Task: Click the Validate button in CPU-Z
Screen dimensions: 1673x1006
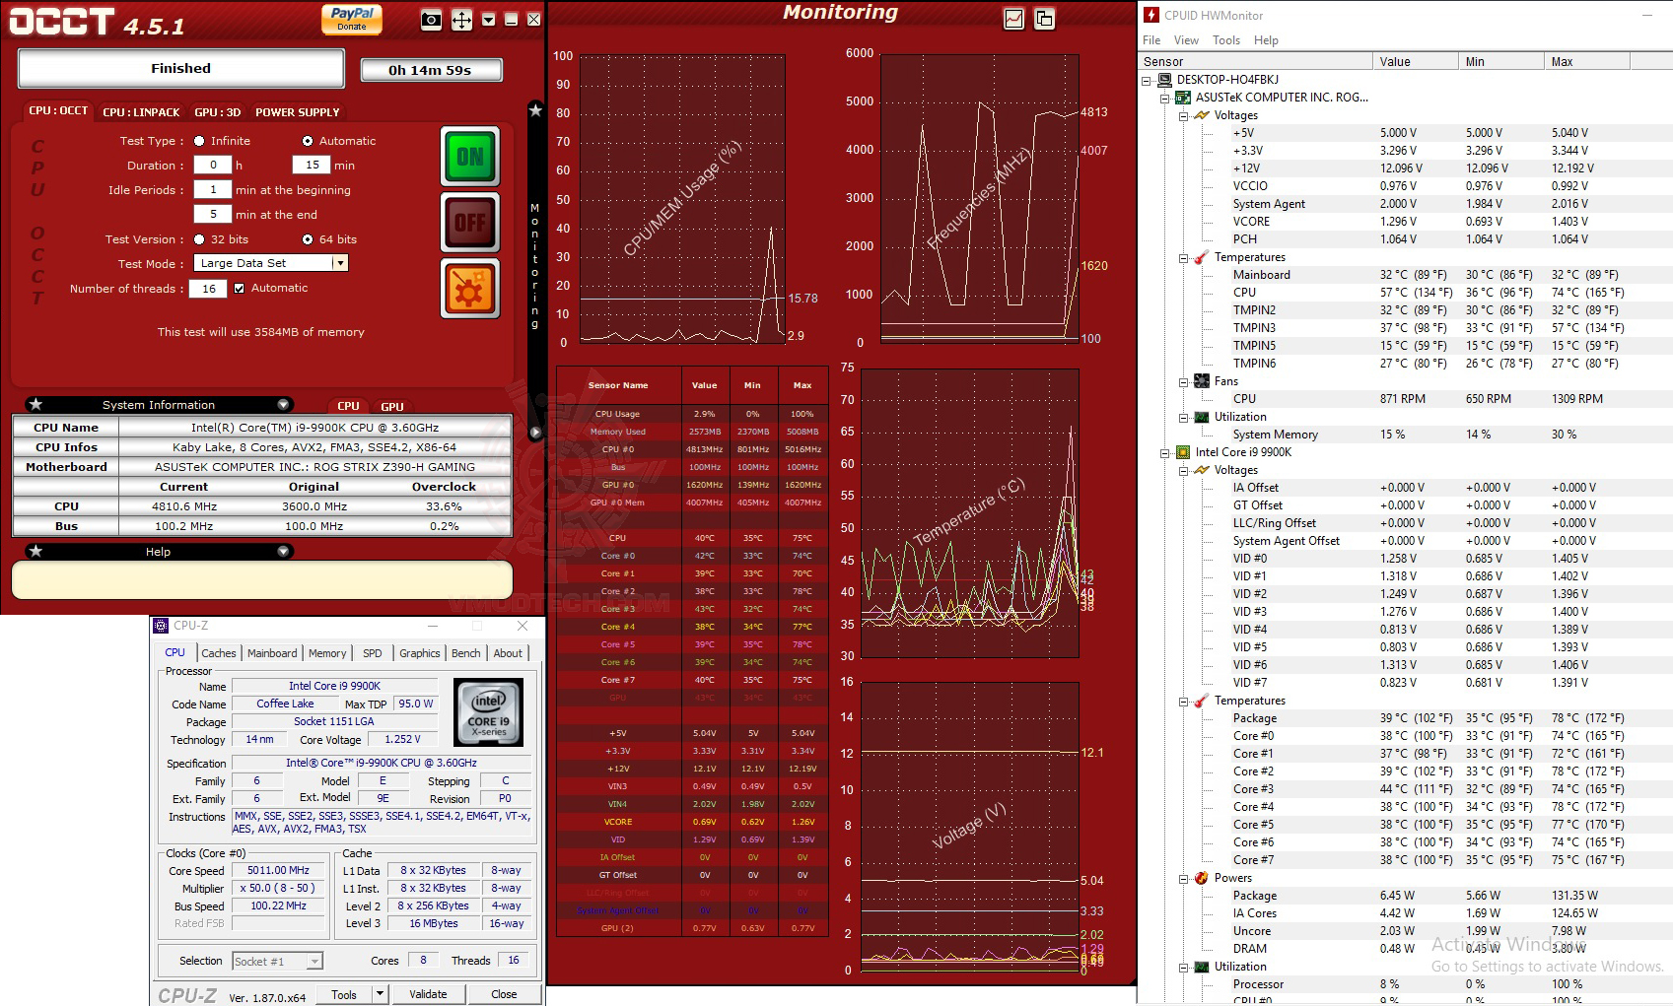Action: click(x=428, y=994)
